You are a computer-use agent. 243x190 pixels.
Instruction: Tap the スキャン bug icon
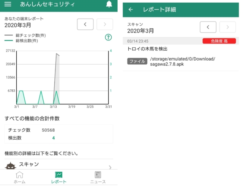click(11, 166)
